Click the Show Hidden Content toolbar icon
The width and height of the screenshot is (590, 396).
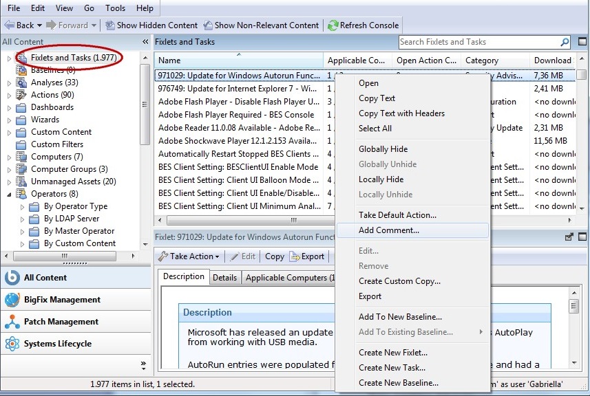(110, 25)
